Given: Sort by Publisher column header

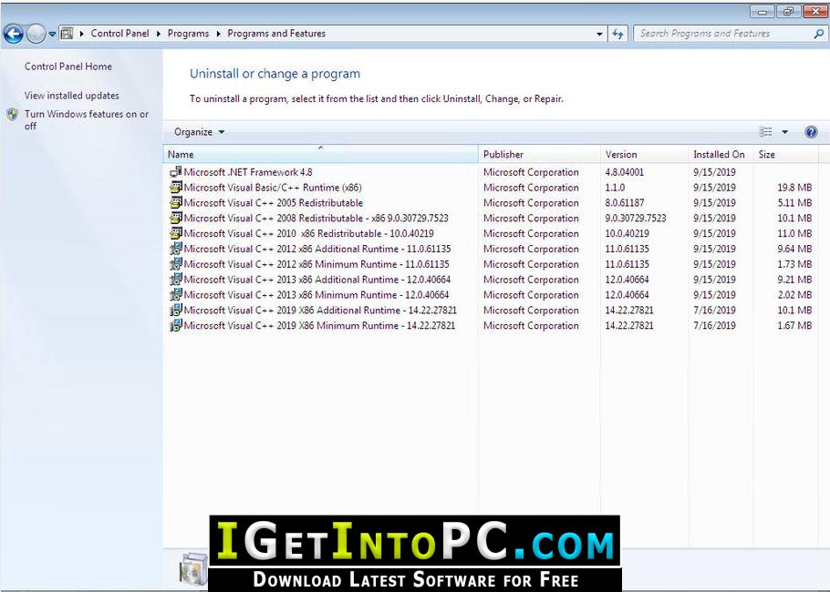Looking at the screenshot, I should (x=539, y=154).
